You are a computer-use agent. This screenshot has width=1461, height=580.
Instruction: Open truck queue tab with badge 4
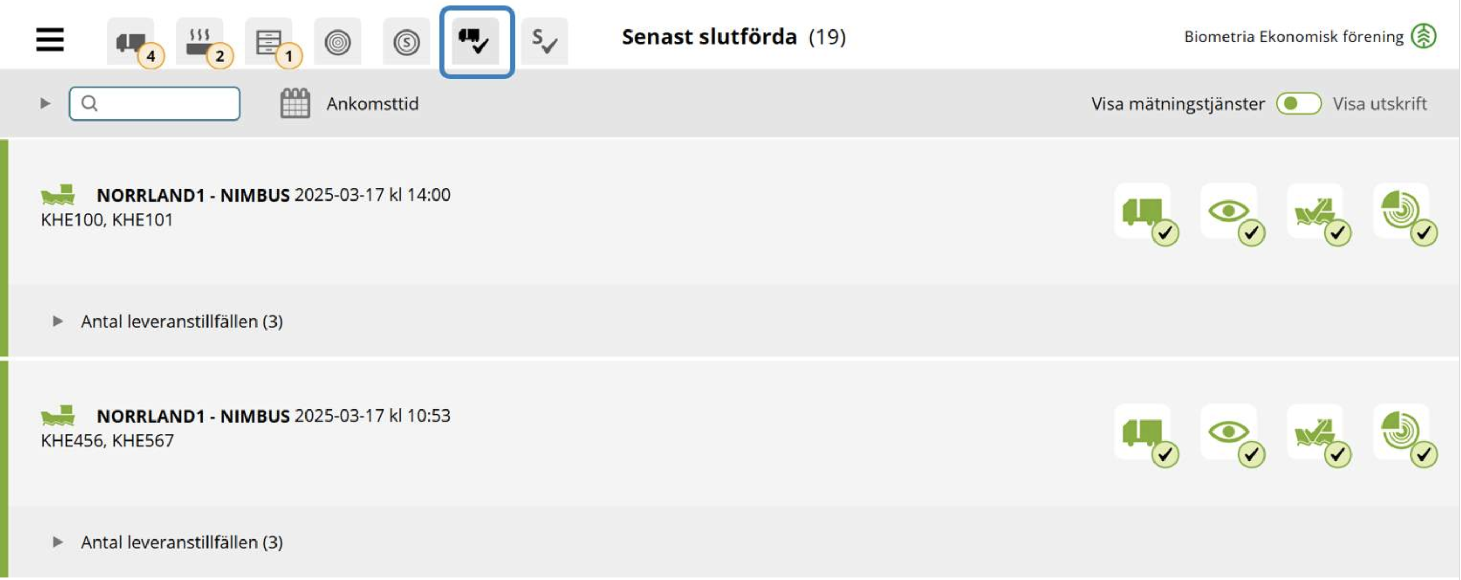(x=131, y=42)
